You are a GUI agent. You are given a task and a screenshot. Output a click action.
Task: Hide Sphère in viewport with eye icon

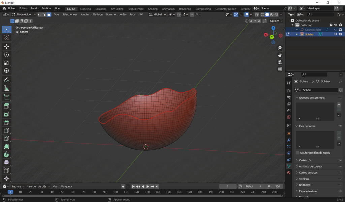click(x=336, y=34)
